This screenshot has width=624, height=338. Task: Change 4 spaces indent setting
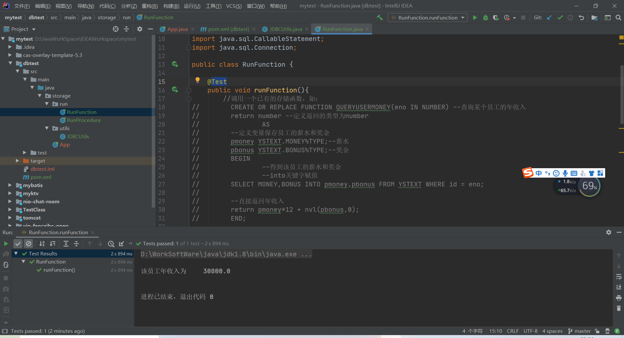[x=552, y=331]
